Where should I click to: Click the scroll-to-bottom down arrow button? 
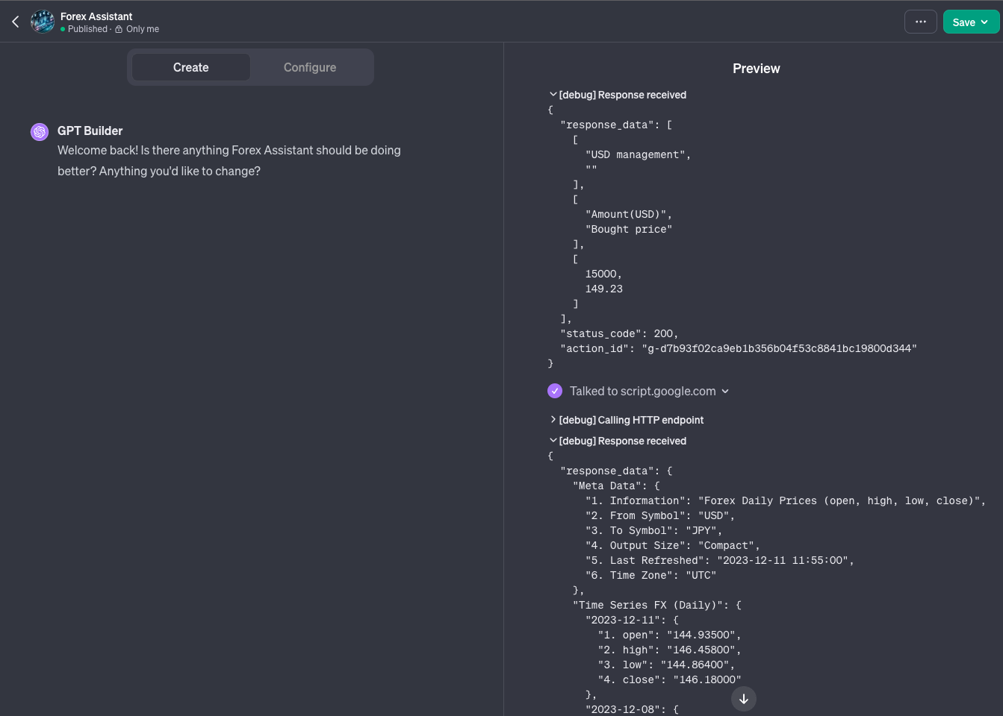pos(744,699)
